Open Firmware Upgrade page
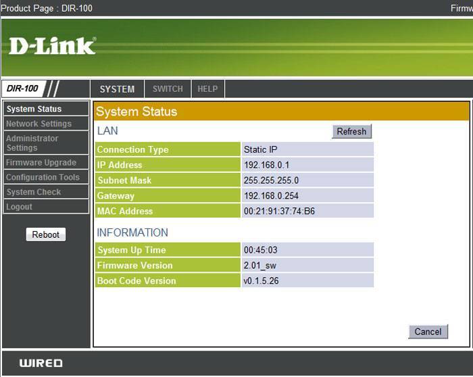 (x=46, y=163)
